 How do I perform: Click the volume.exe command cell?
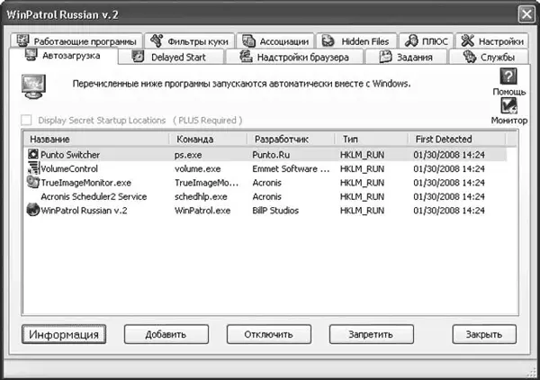pos(198,168)
